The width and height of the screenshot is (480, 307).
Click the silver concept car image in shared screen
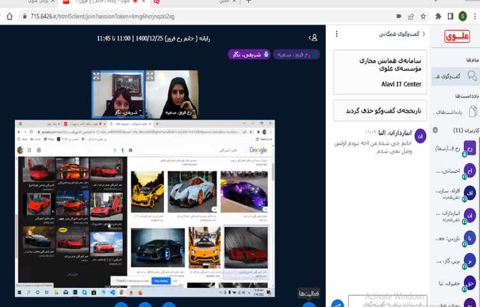(192, 192)
